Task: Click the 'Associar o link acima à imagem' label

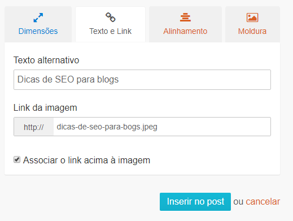Action: point(86,161)
